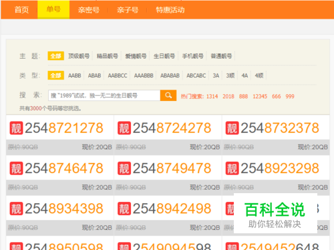Click 现价:20QB under 2548721278
Viewport: 334px width, 250px height.
click(97, 147)
